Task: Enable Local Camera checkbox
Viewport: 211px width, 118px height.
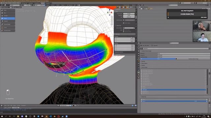Action: click(x=124, y=20)
